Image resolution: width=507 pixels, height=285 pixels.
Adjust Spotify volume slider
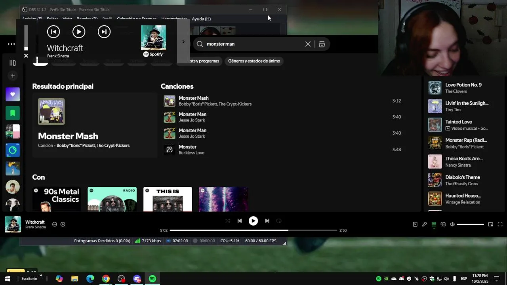point(471,224)
